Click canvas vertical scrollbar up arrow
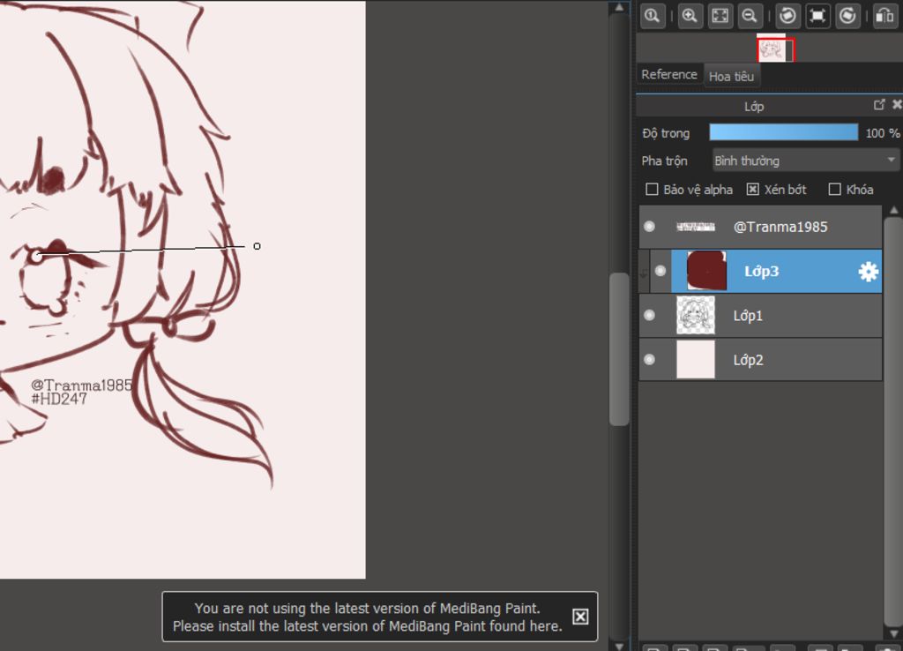The image size is (903, 651). [619, 7]
